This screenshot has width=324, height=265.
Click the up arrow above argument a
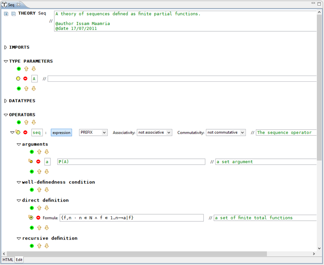pos(39,152)
